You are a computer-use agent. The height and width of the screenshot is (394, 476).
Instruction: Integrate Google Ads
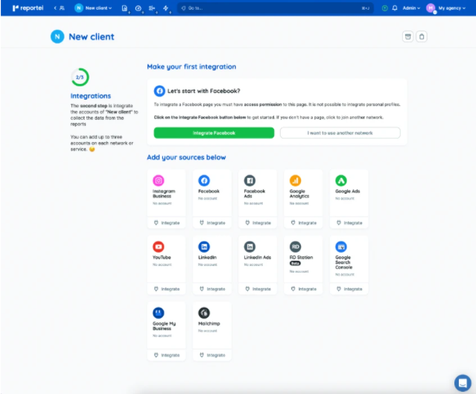click(349, 223)
